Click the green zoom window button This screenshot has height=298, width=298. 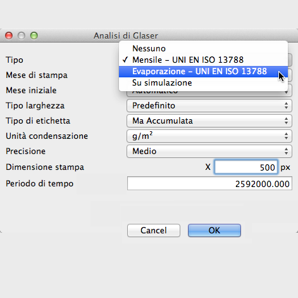(x=34, y=36)
